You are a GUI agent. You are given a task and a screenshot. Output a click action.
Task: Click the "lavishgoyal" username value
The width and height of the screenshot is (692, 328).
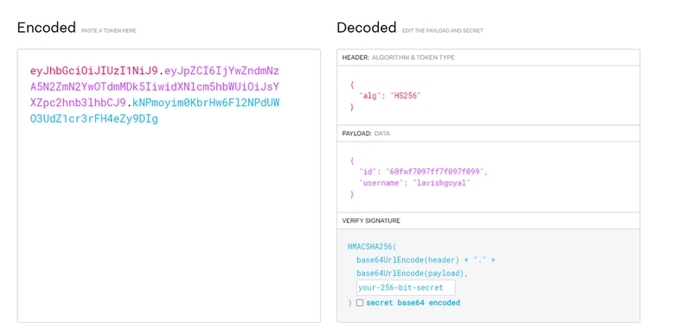pos(441,183)
